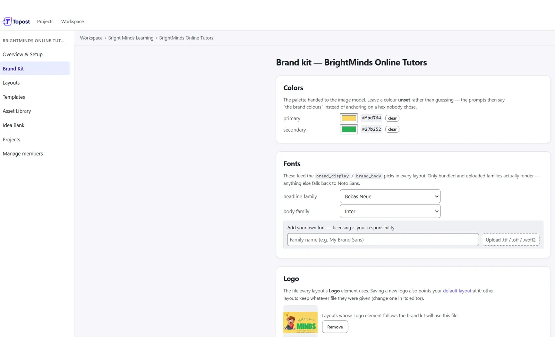Expand the body family Inter dropdown
555x351 pixels.
[390, 211]
